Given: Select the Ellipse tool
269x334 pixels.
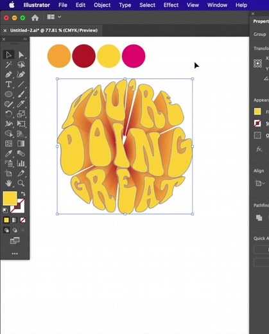Looking at the screenshot, I should pyautogui.click(x=8, y=94).
